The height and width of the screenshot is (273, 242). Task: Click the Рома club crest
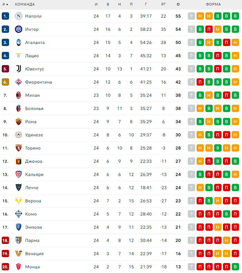tap(18, 121)
